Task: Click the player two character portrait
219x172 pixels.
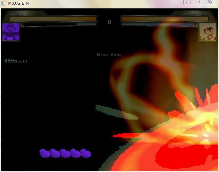Action: [208, 32]
